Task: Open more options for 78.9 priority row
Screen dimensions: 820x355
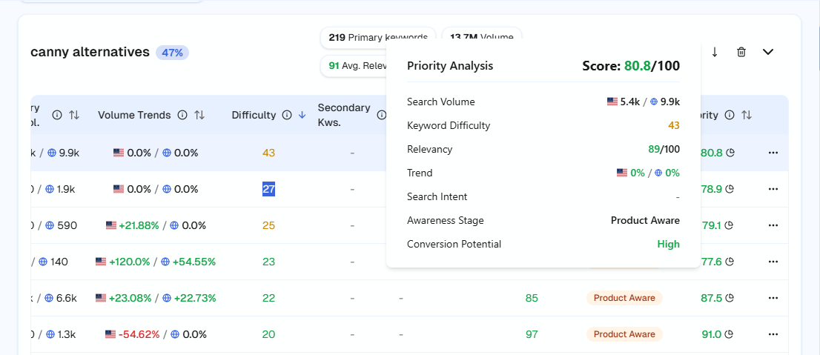Action: (773, 189)
